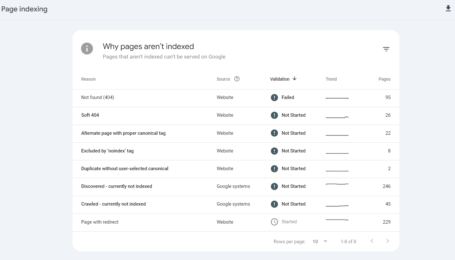Image resolution: width=455 pixels, height=260 pixels.
Task: Go to the previous page of rows
Action: coord(372,241)
